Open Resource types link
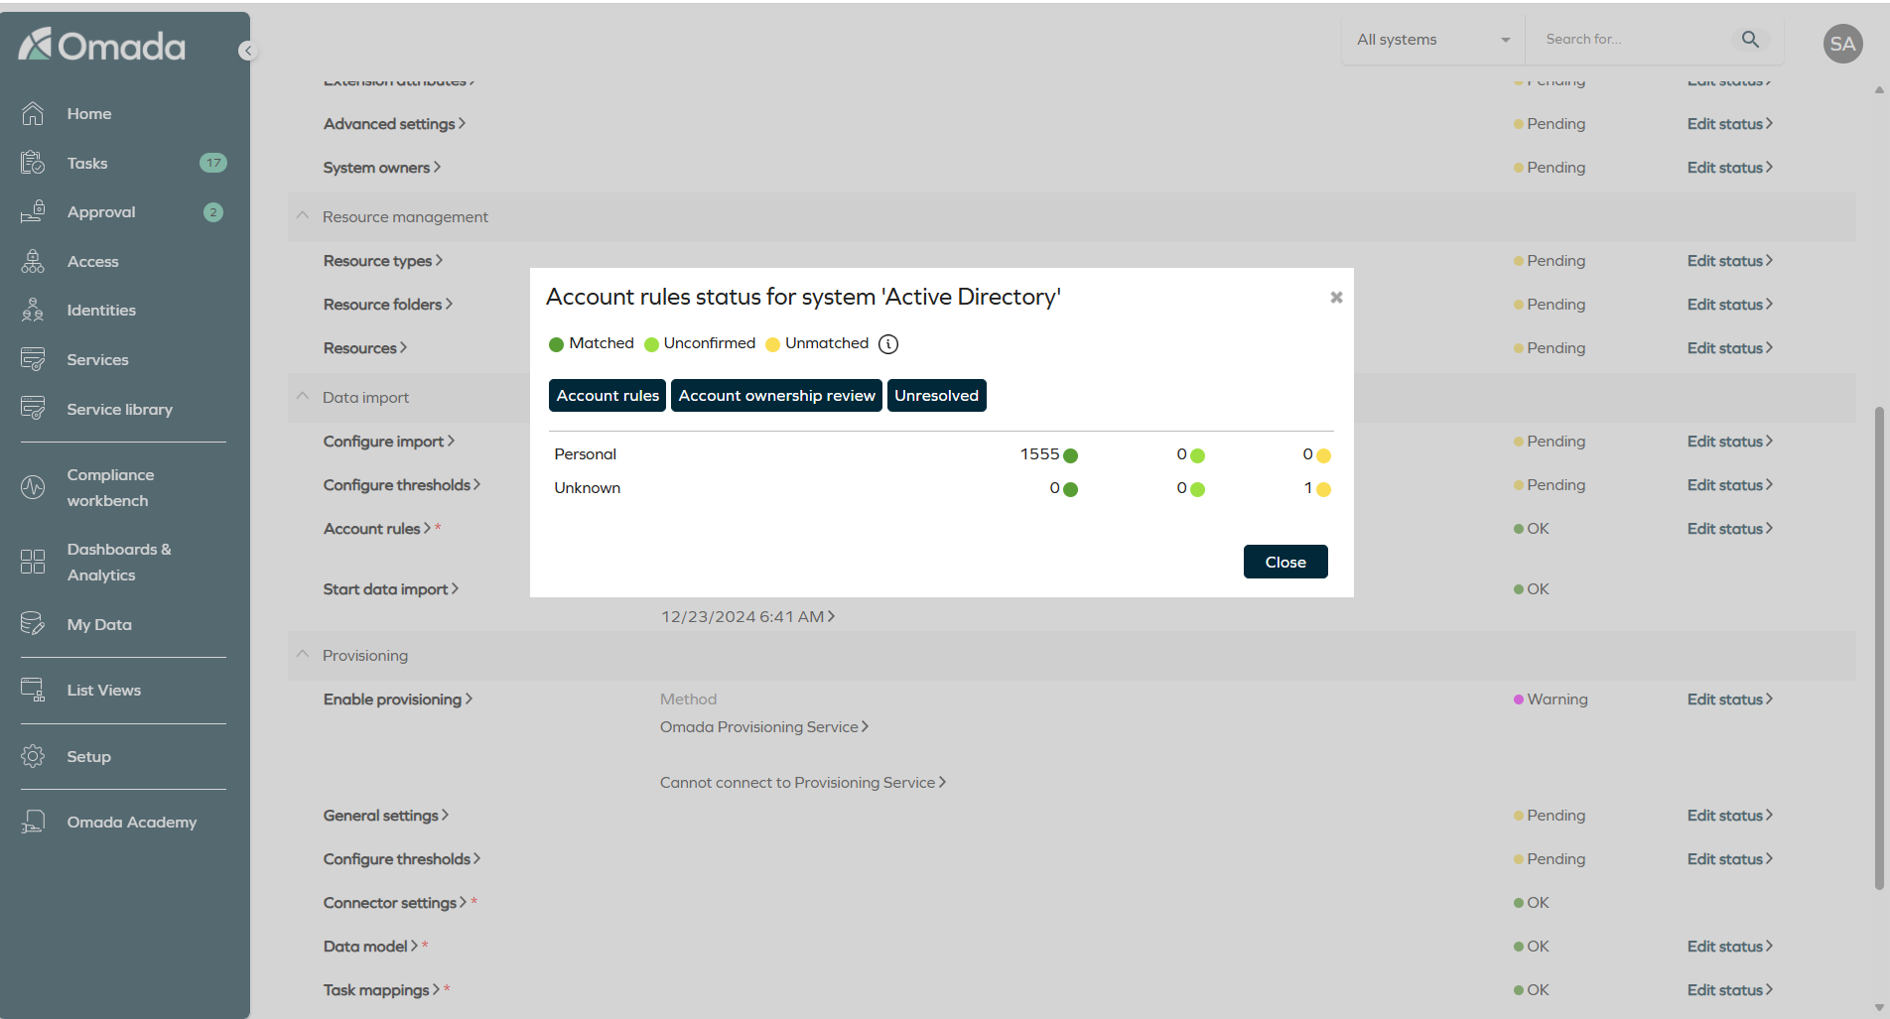1890x1019 pixels. click(383, 261)
